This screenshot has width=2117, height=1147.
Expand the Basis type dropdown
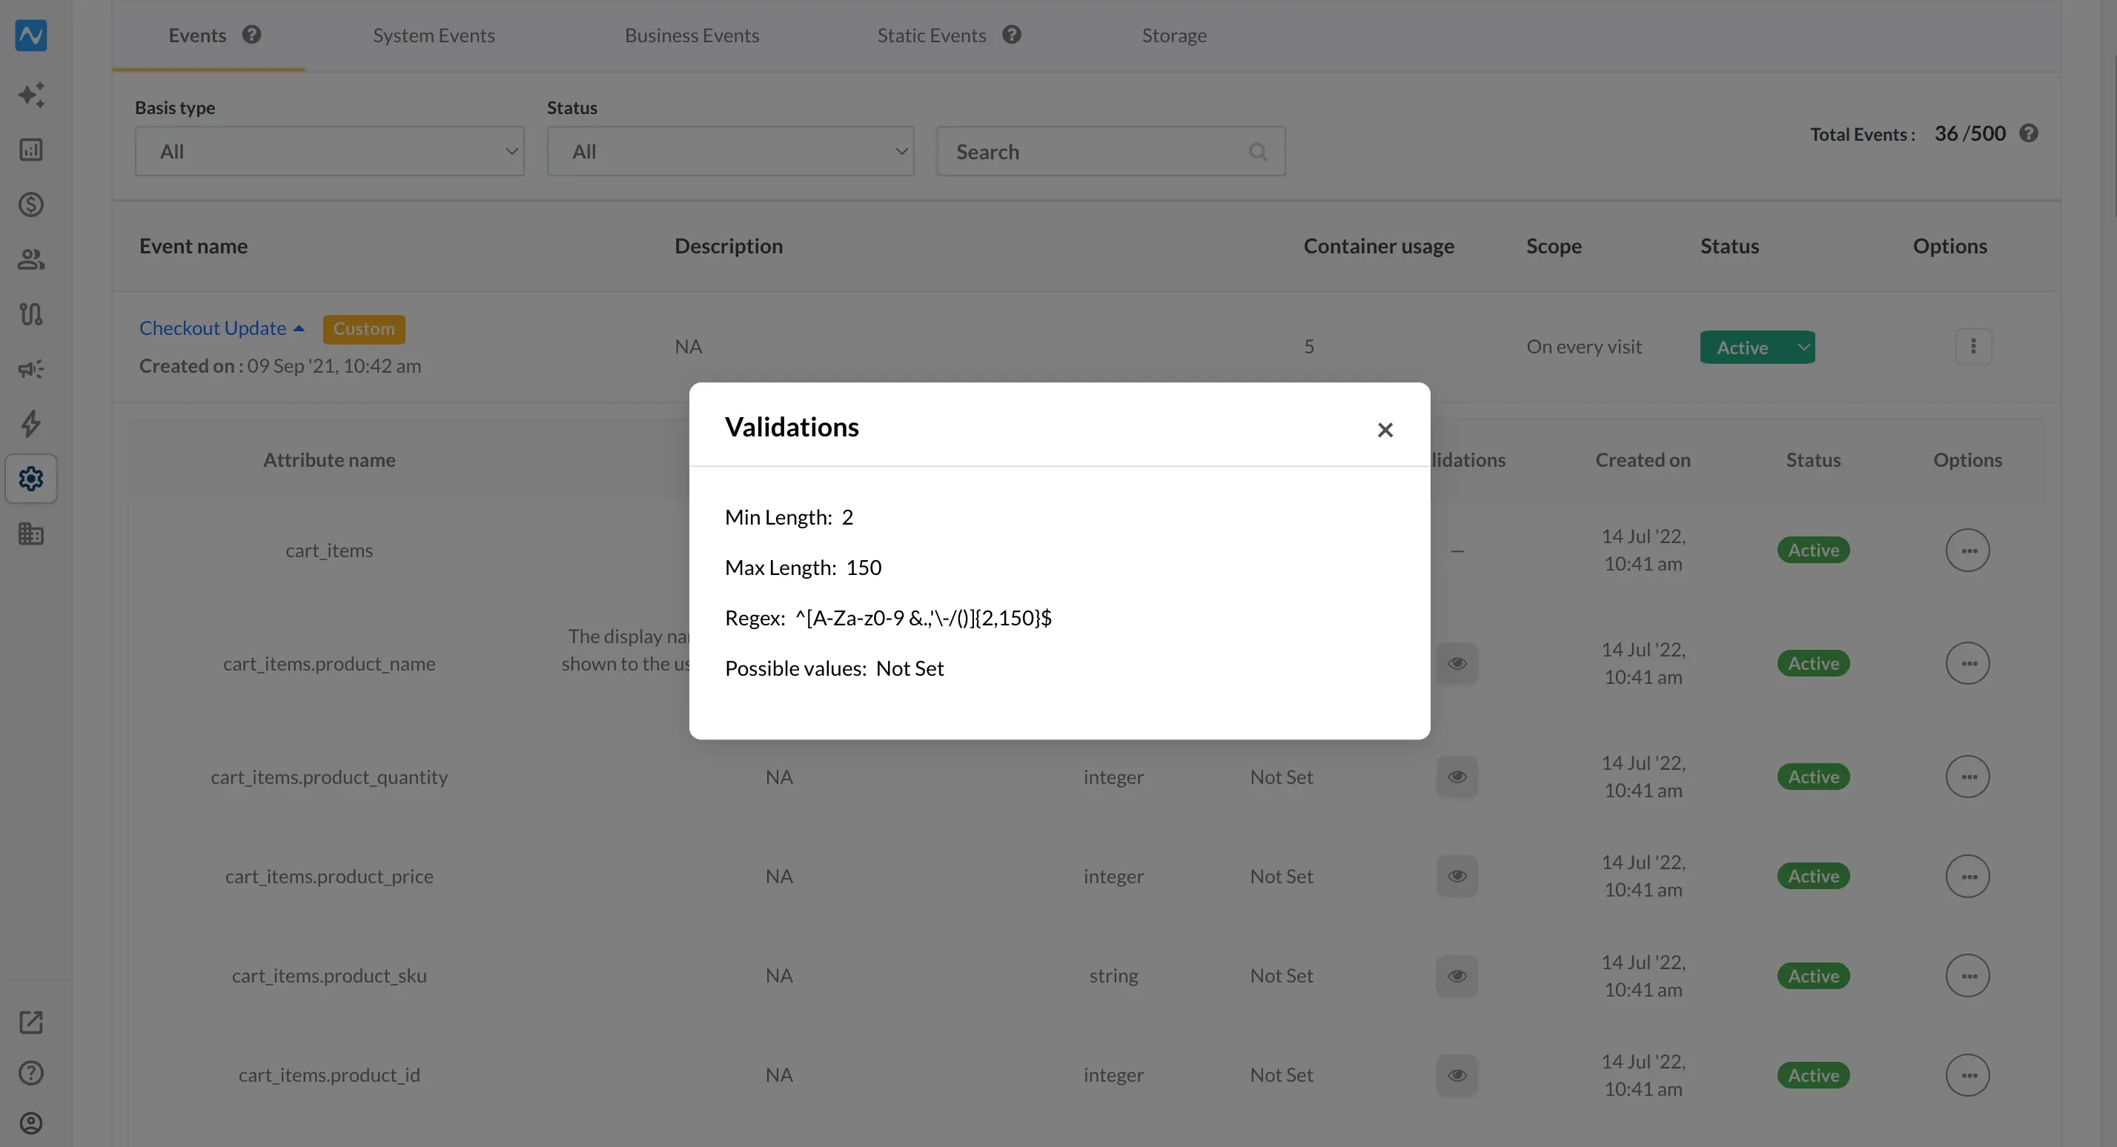pyautogui.click(x=330, y=151)
